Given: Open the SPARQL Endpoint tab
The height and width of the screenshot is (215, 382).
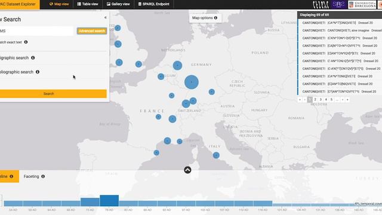Looking at the screenshot, I should pyautogui.click(x=154, y=4).
